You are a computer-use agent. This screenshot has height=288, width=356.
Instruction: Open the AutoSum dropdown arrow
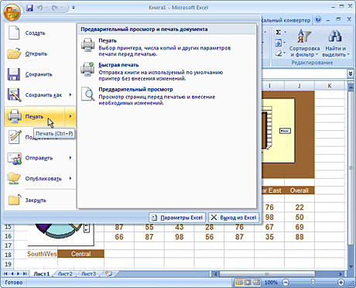pyautogui.click(x=286, y=33)
